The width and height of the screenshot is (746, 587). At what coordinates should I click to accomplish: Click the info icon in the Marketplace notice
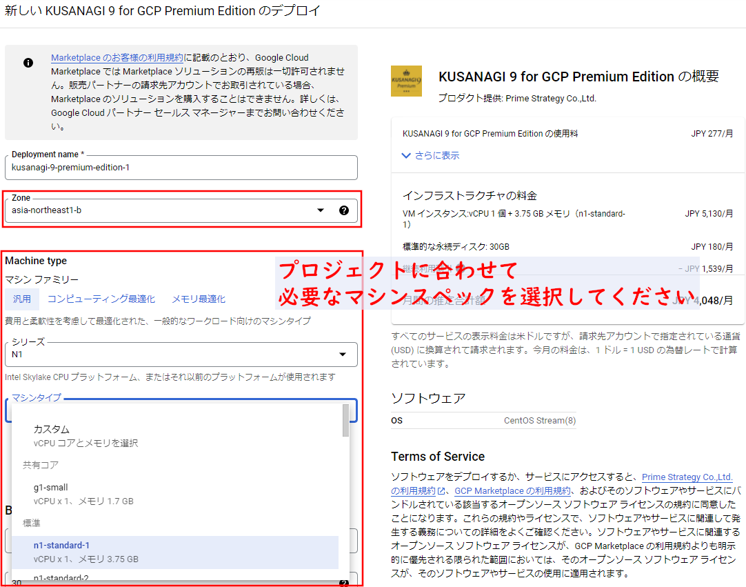[28, 63]
